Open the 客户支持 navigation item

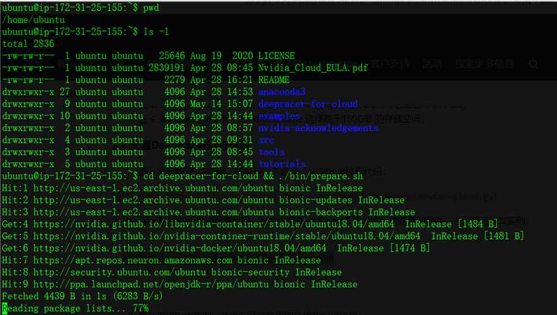[x=390, y=64]
